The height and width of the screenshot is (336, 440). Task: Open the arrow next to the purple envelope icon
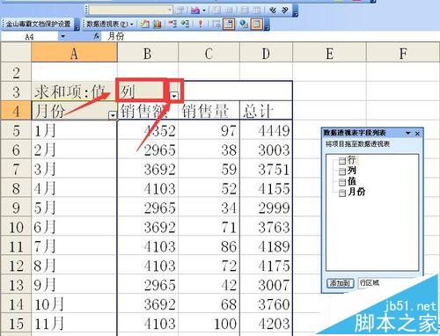[x=204, y=11]
